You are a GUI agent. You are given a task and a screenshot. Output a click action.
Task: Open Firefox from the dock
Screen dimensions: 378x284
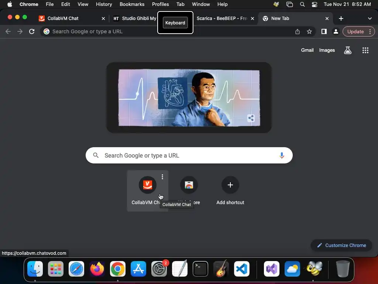point(97,269)
